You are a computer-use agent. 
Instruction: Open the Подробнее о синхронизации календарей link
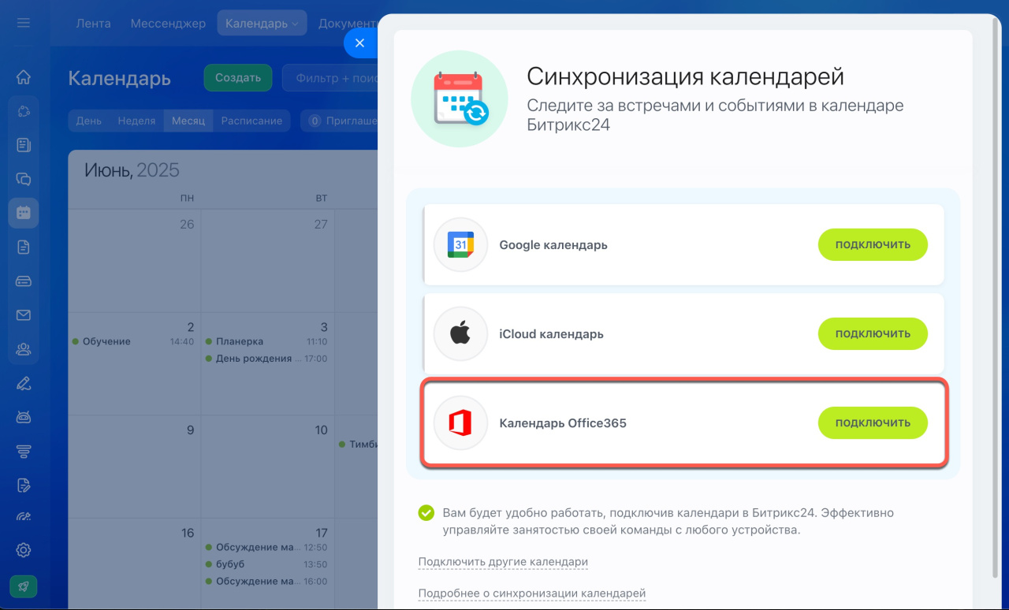[532, 593]
